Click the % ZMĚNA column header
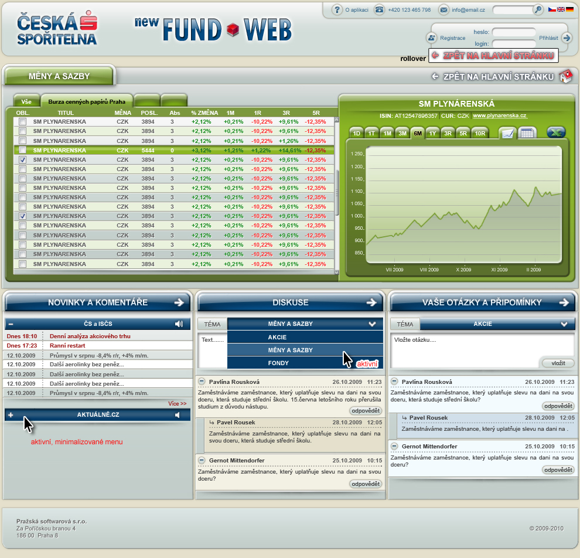Viewport: 580px width, 558px height. point(204,113)
